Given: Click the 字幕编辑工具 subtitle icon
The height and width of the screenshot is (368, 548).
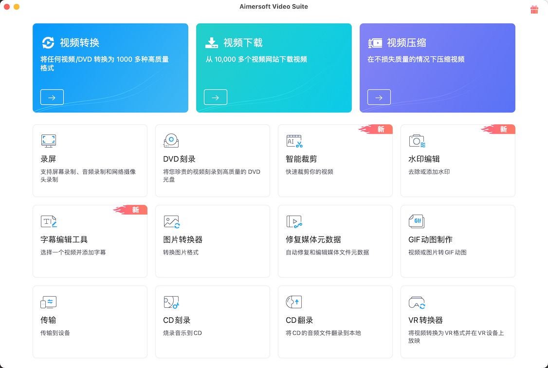Looking at the screenshot, I should pyautogui.click(x=49, y=222).
